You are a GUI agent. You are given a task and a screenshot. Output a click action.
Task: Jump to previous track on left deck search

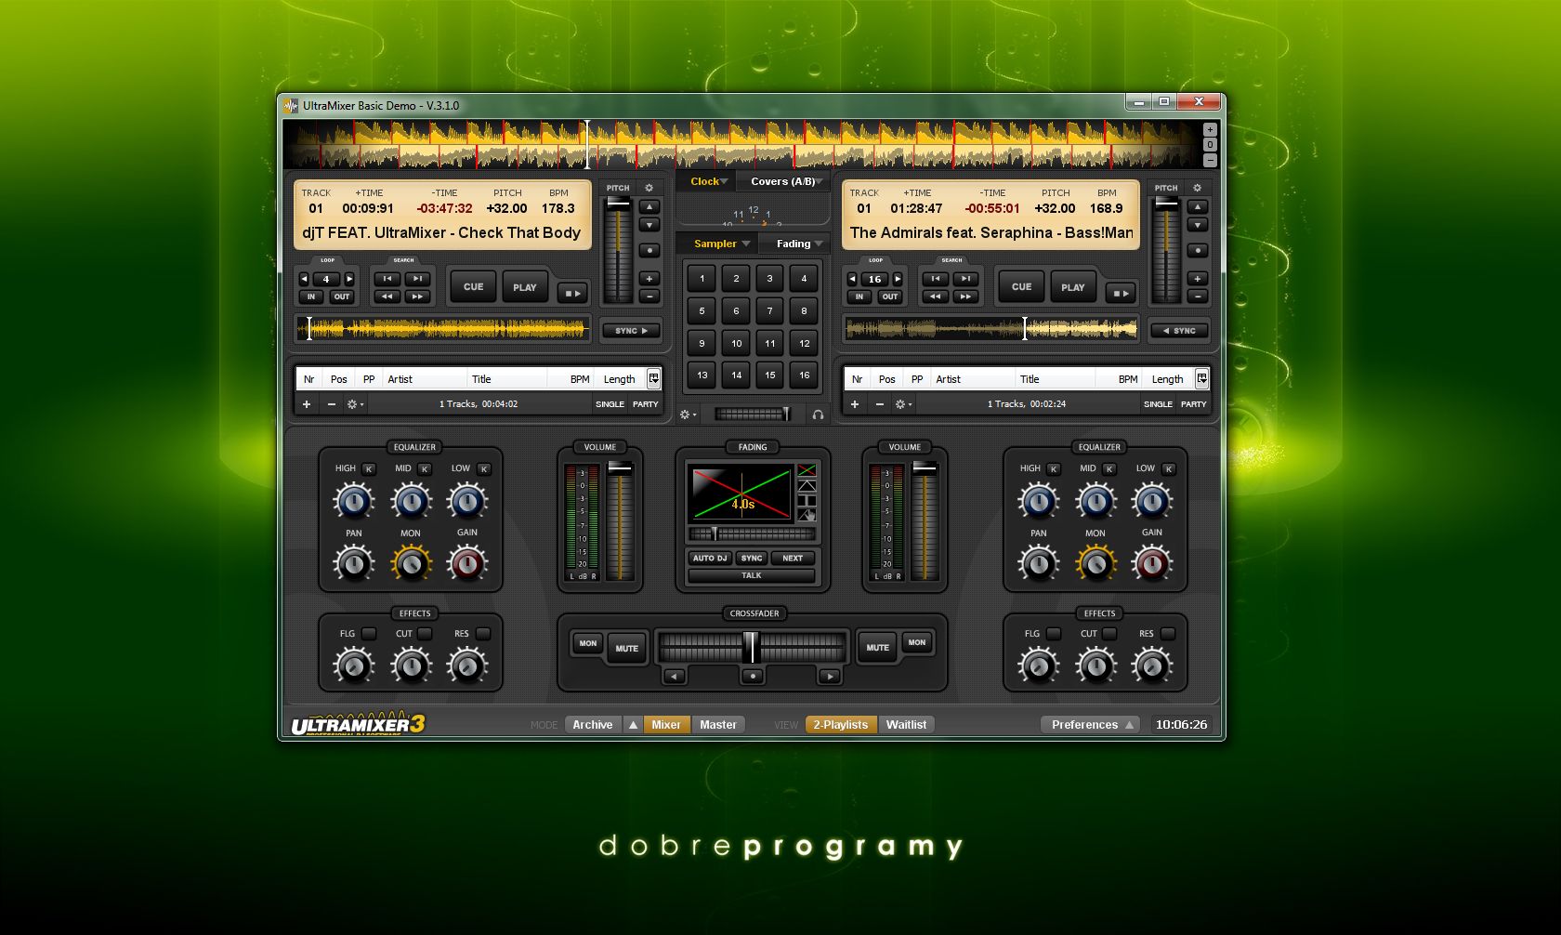[387, 279]
